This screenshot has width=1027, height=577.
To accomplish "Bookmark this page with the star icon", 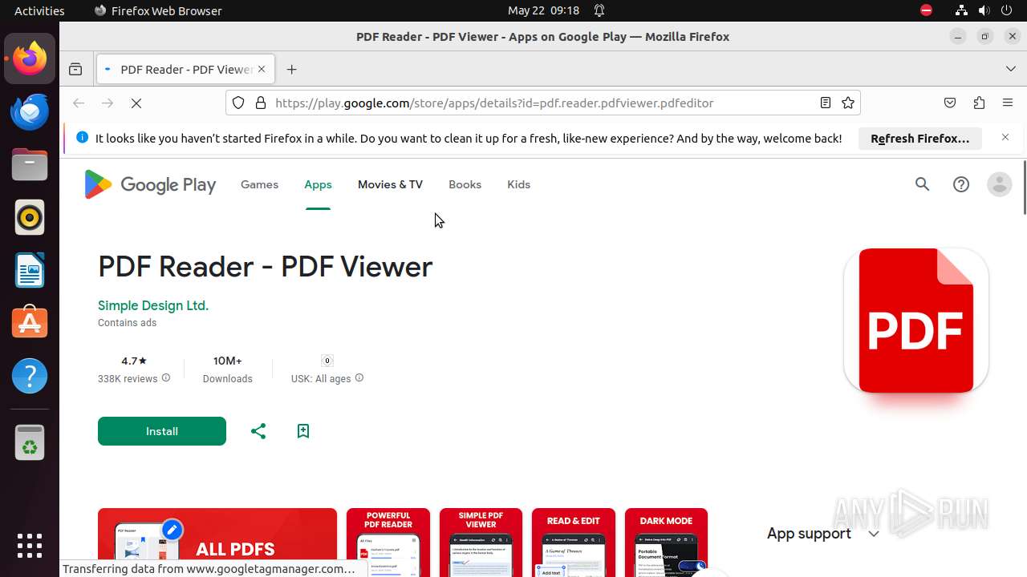I will [848, 103].
